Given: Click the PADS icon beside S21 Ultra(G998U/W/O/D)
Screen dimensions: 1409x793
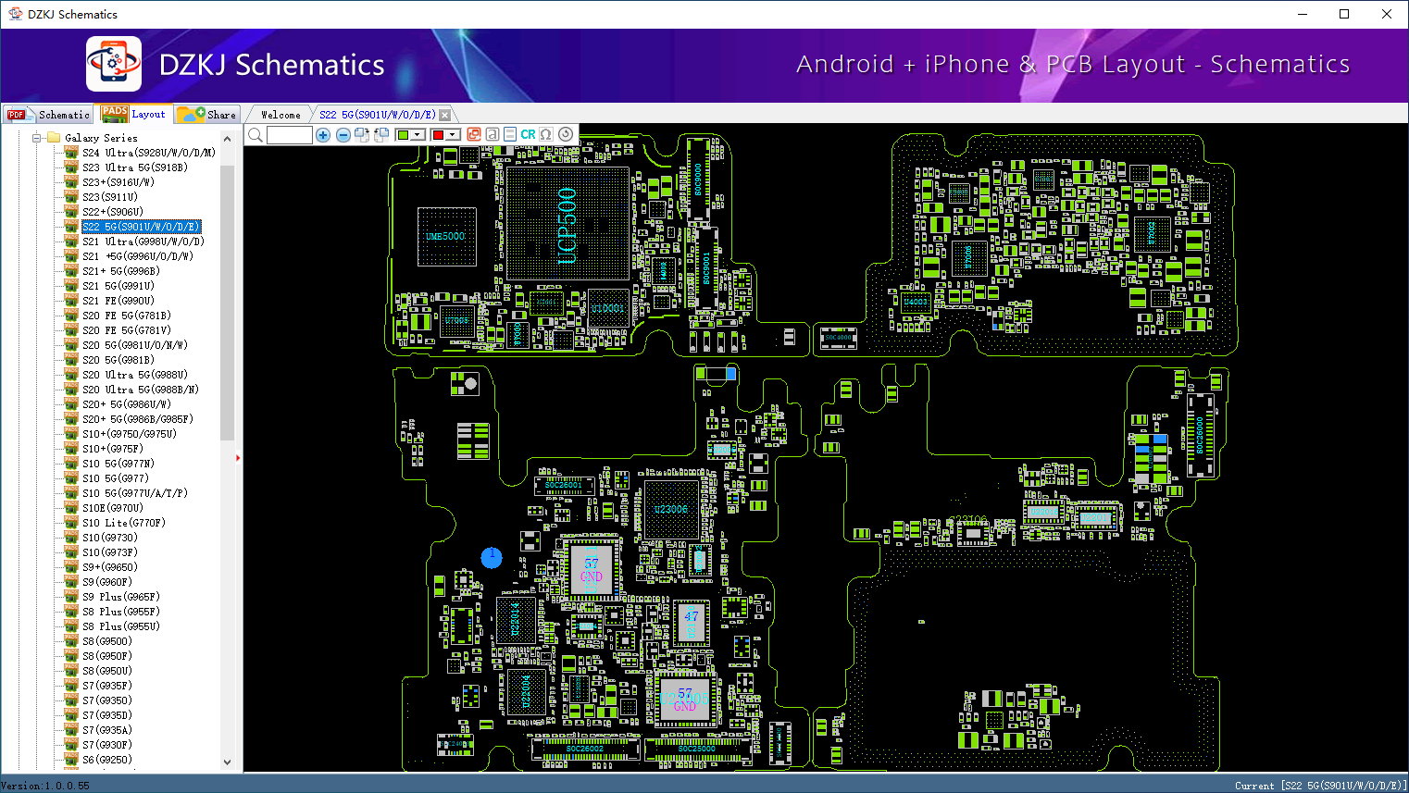Looking at the screenshot, I should pyautogui.click(x=71, y=241).
